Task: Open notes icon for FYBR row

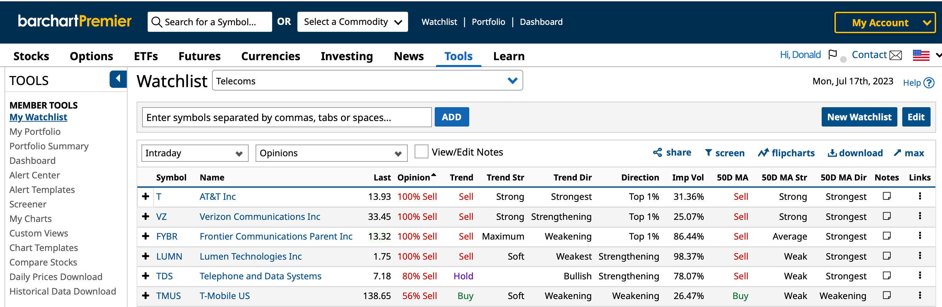Action: point(886,236)
